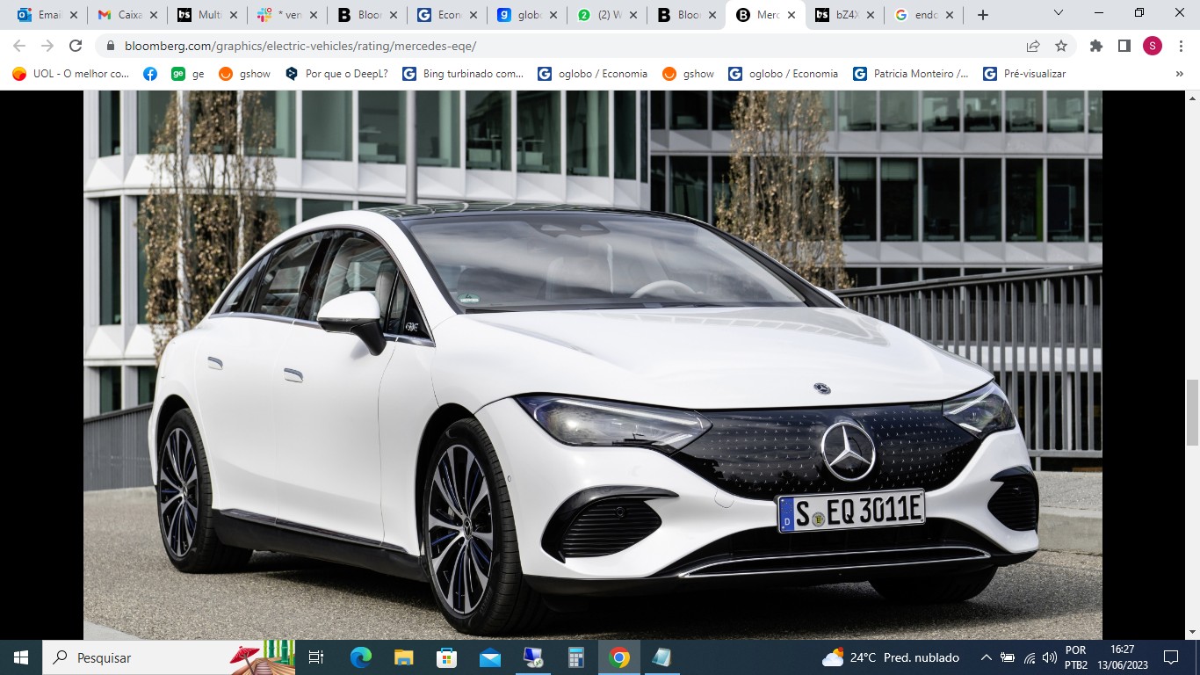Viewport: 1200px width, 675px height.
Task: Reload the current Bloomberg page
Action: click(76, 46)
